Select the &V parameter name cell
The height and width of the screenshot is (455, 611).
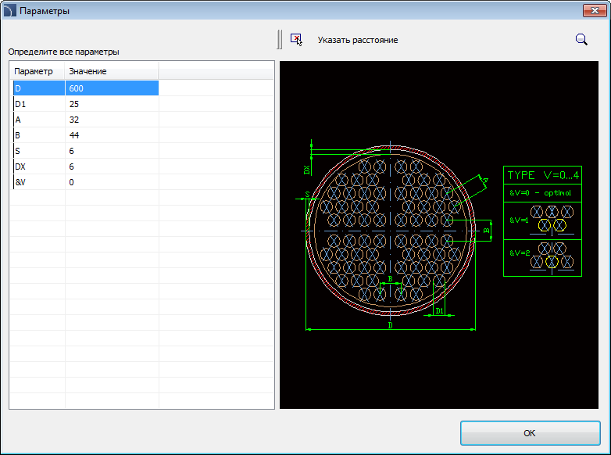pos(39,182)
